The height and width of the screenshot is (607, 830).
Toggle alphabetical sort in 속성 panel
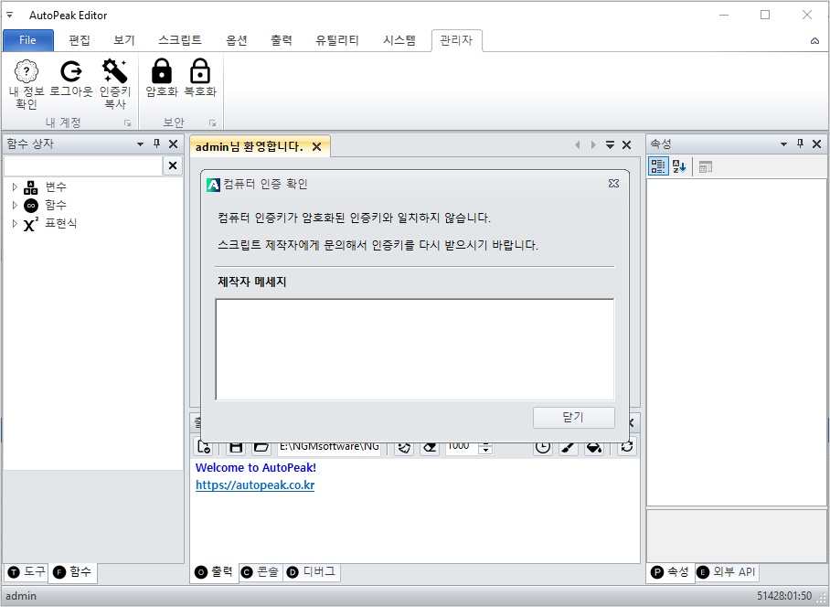tap(679, 166)
